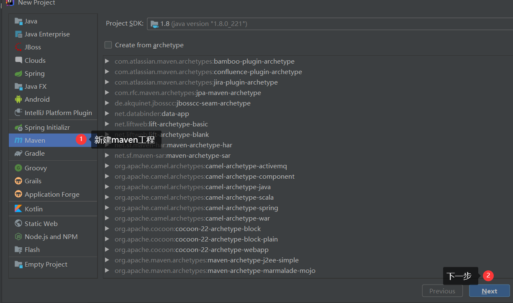
Task: Select cocoon-22-archetype-block-plain row text
Action: tap(196, 239)
